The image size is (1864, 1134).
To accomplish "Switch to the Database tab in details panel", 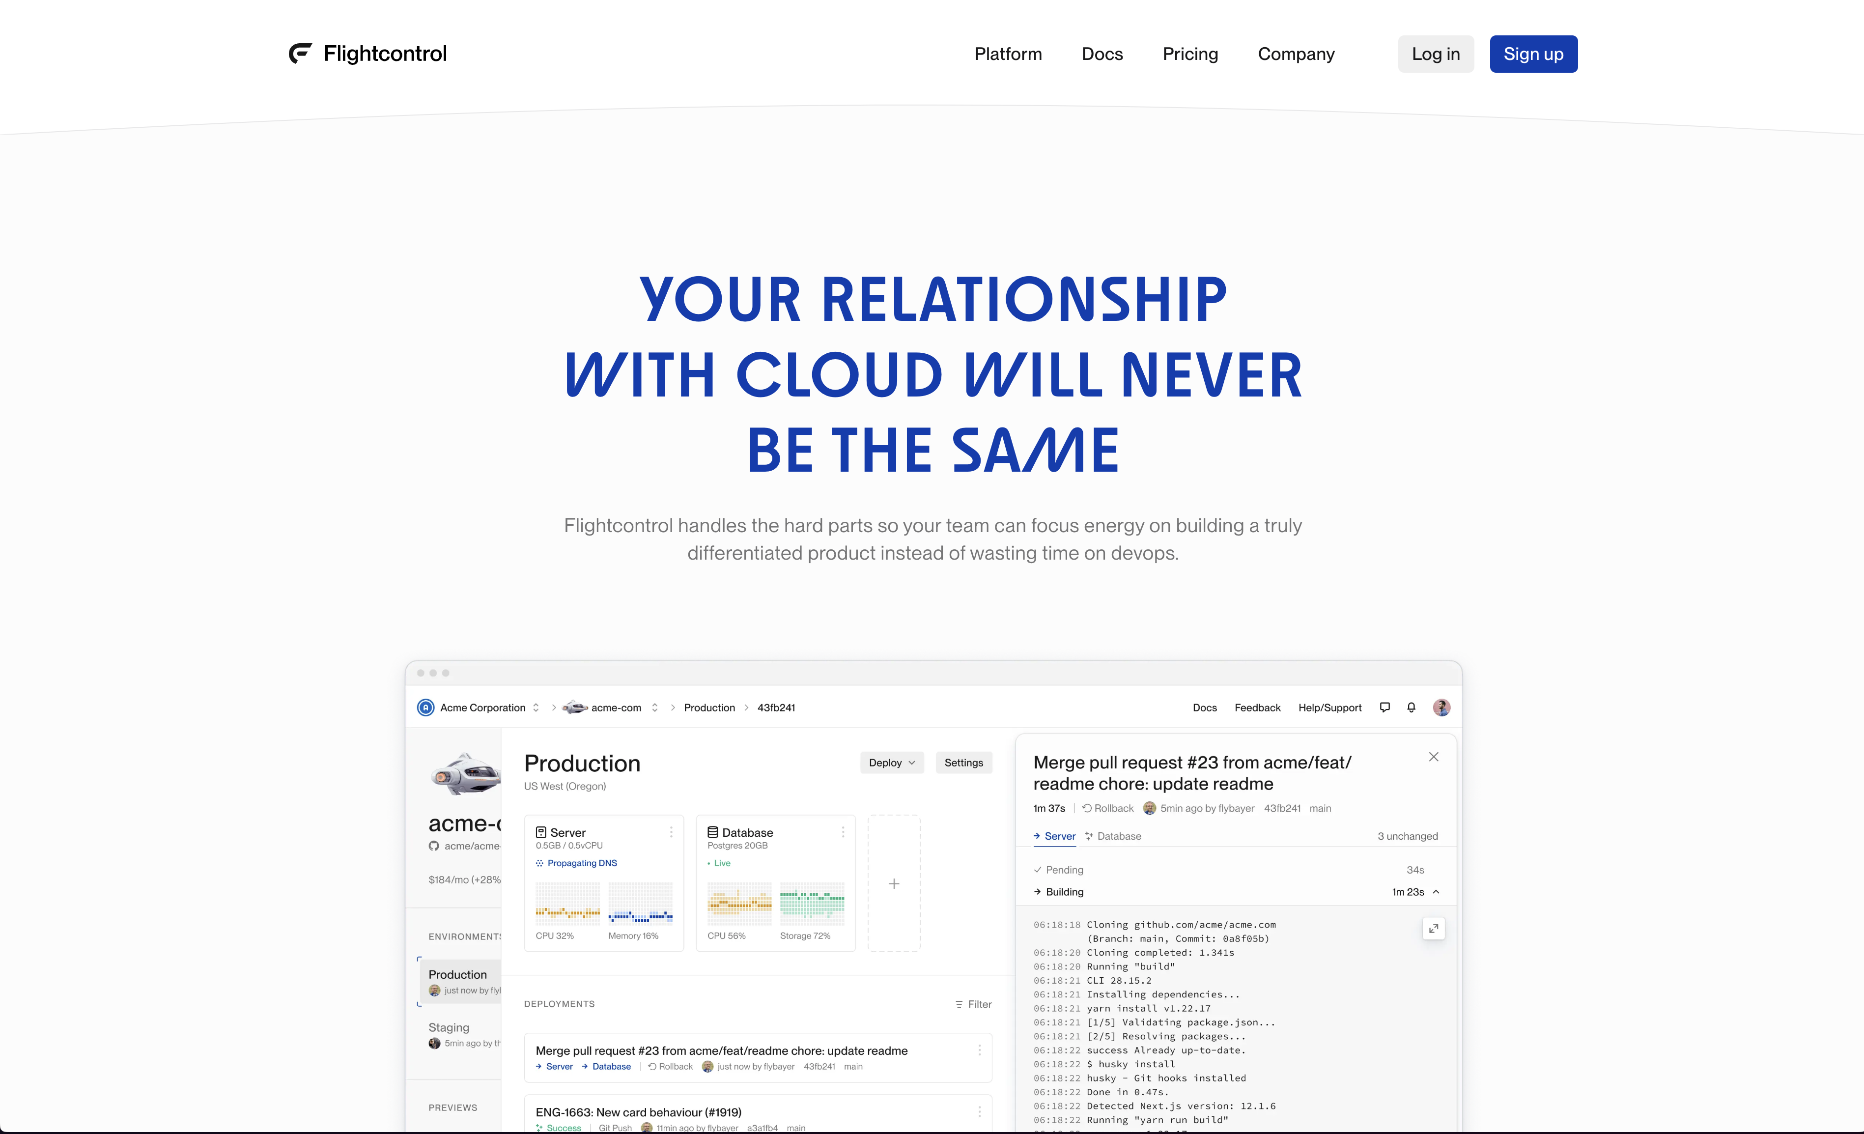I will (x=1113, y=836).
